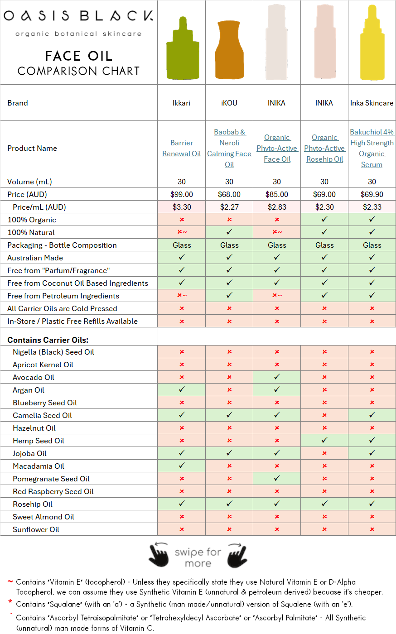This screenshot has width=396, height=634.
Task: Click the Face Oil Comparison Chart title
Action: (x=79, y=63)
